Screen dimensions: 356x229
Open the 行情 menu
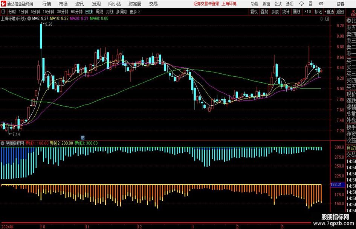pyautogui.click(x=47, y=4)
